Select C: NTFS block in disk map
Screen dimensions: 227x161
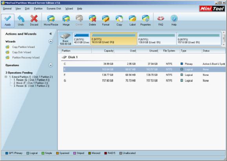coord(82,38)
